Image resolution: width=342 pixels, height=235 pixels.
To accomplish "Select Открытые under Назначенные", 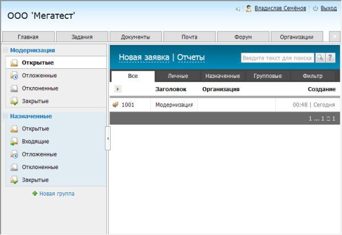I will click(x=56, y=129).
